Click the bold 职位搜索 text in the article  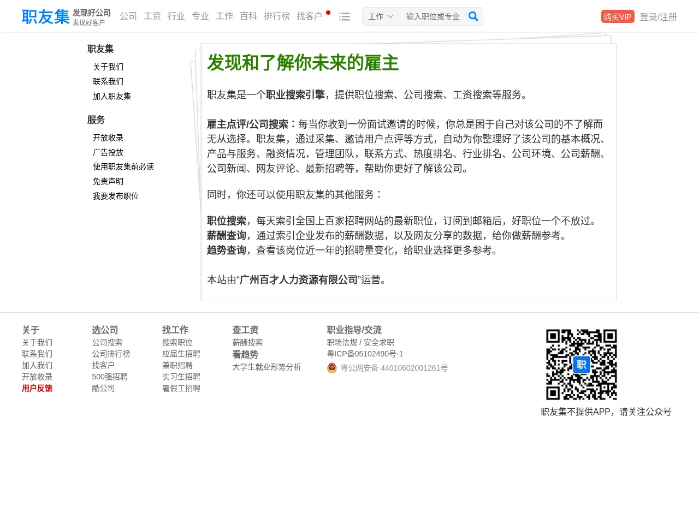tap(227, 221)
